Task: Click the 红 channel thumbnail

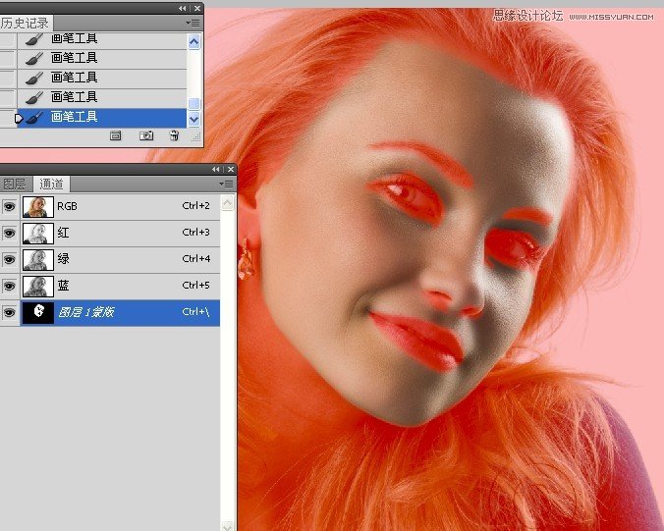Action: click(38, 234)
